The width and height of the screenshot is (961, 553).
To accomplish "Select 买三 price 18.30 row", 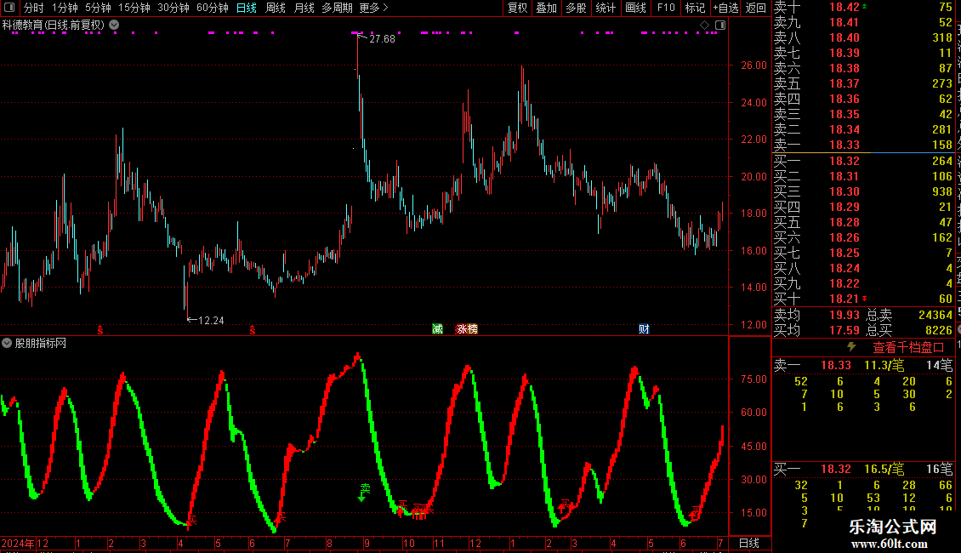I will tap(863, 191).
